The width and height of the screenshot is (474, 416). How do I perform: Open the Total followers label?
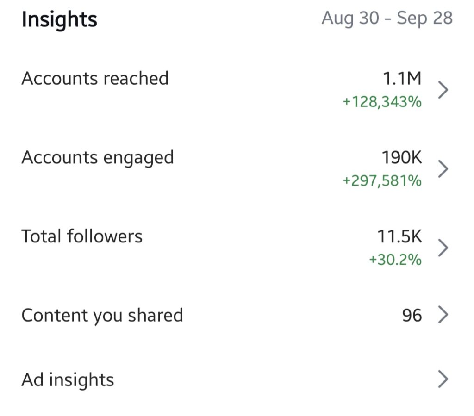82,236
